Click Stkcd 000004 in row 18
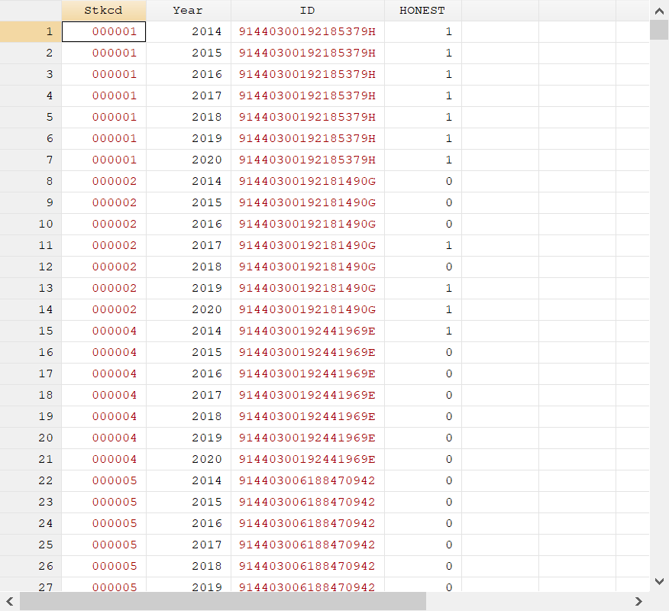This screenshot has width=669, height=611. coord(104,395)
